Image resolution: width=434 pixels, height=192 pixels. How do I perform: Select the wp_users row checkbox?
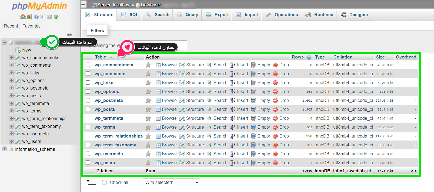pos(88,163)
